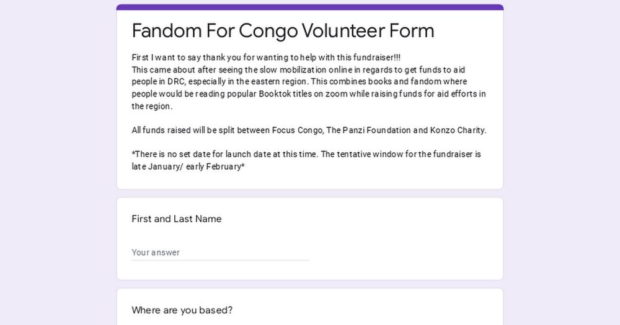Click the 'First and Last Name' question label
Screen dimensions: 620x325
176,219
